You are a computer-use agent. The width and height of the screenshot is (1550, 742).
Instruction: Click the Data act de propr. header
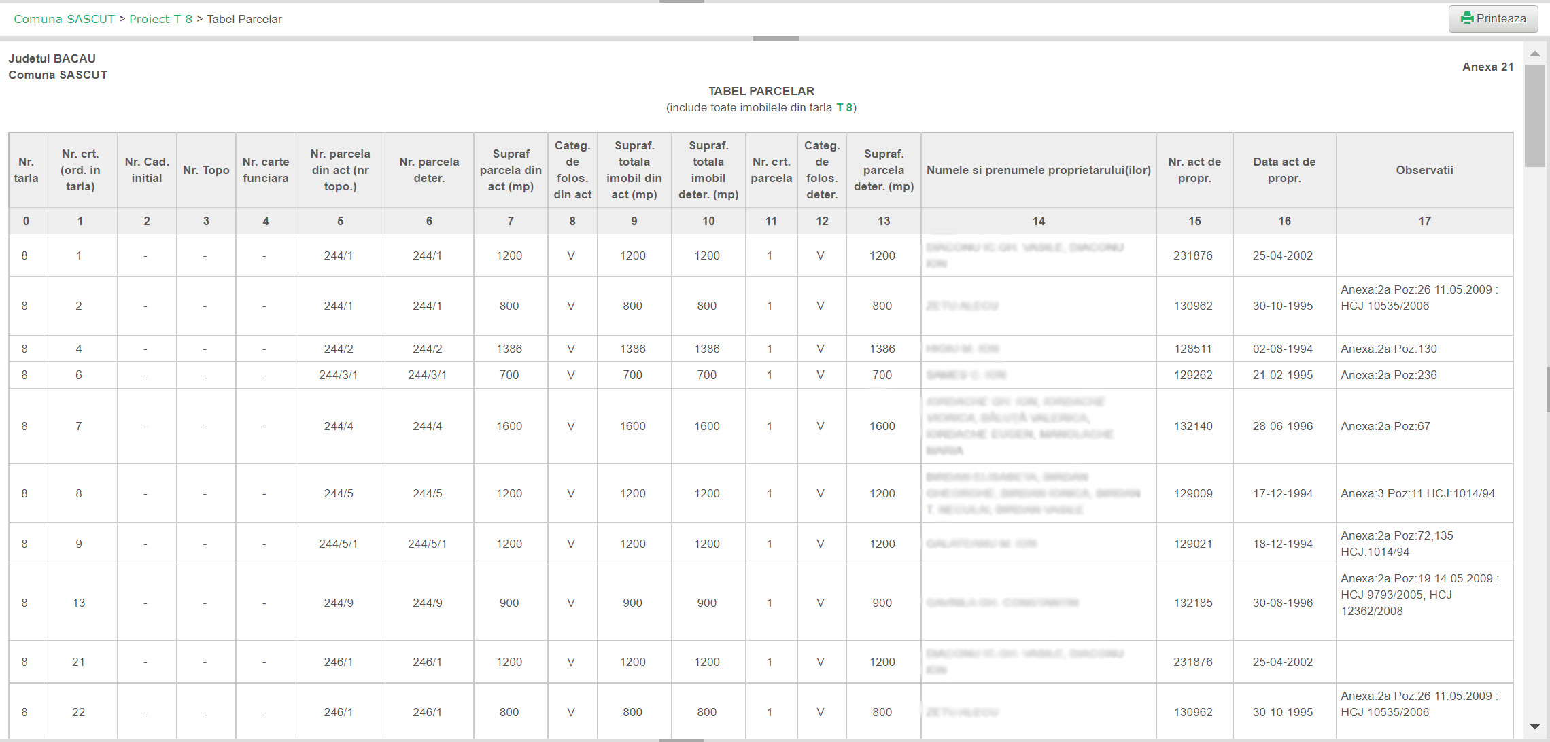(x=1284, y=170)
